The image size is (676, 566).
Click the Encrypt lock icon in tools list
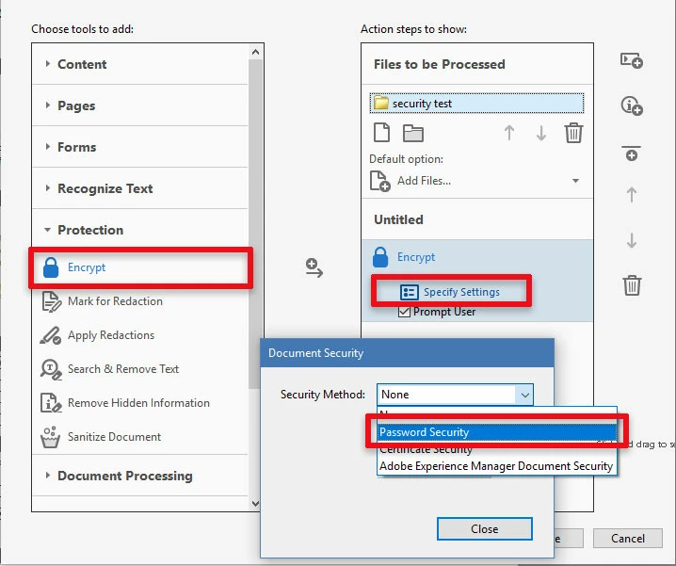(x=51, y=267)
